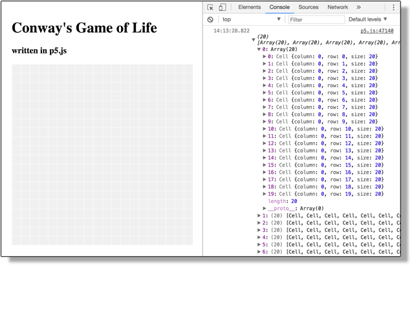Screen dimensions: 414x310
Task: Expand Cell entry 9 with row 9
Action: [265, 121]
